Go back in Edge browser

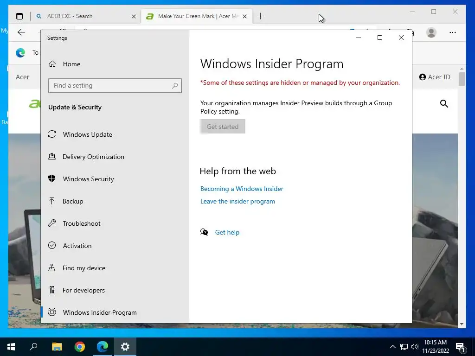click(x=21, y=32)
